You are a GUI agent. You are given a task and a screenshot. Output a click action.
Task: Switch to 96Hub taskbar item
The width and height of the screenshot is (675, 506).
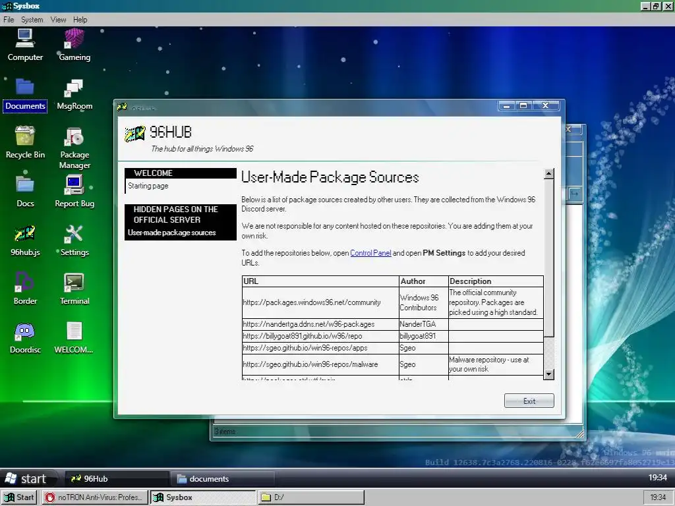117,478
